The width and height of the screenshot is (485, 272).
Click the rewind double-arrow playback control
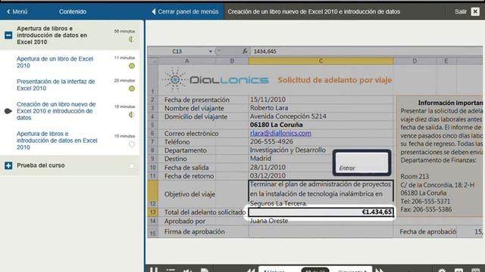pyautogui.click(x=251, y=270)
